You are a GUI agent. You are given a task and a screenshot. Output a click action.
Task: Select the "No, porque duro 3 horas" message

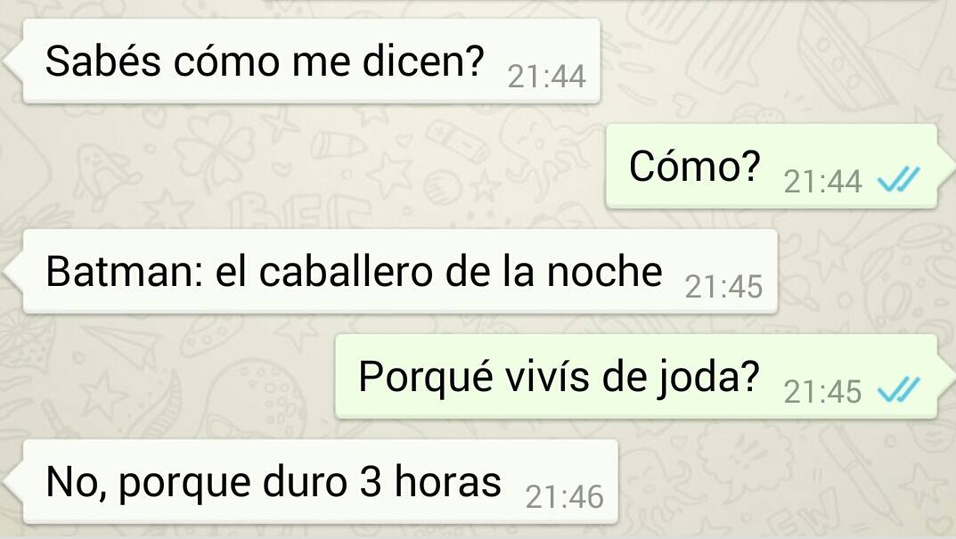click(320, 482)
